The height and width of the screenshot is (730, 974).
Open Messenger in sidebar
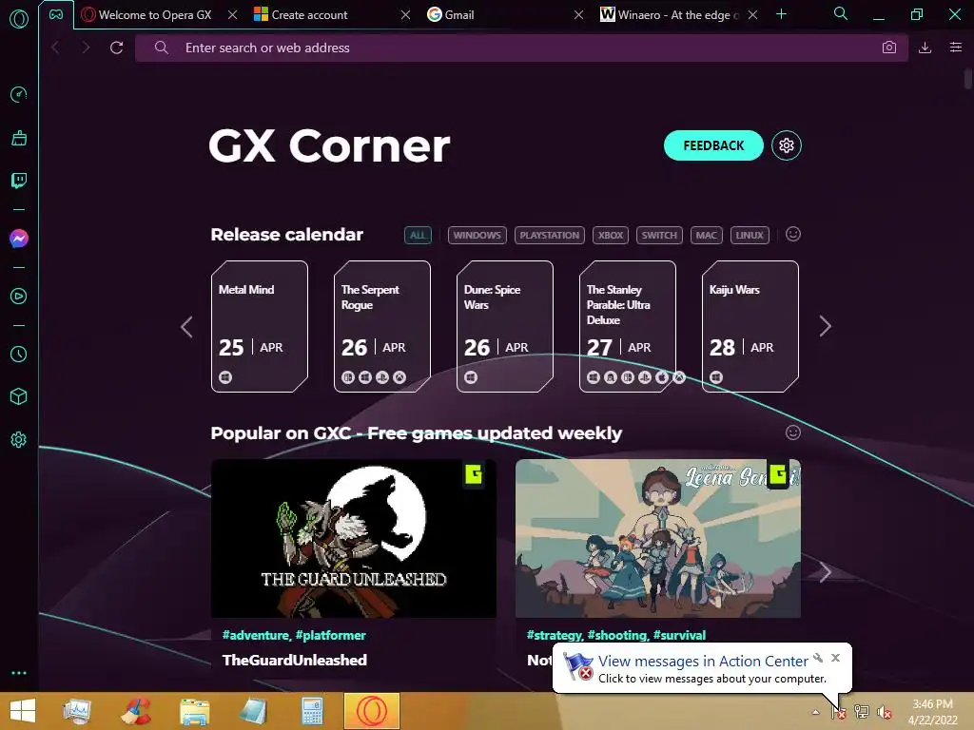click(x=19, y=239)
